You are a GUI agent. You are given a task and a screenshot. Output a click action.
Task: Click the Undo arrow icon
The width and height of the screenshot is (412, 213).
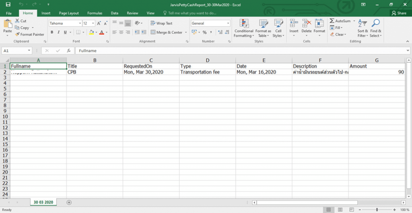click(22, 4)
